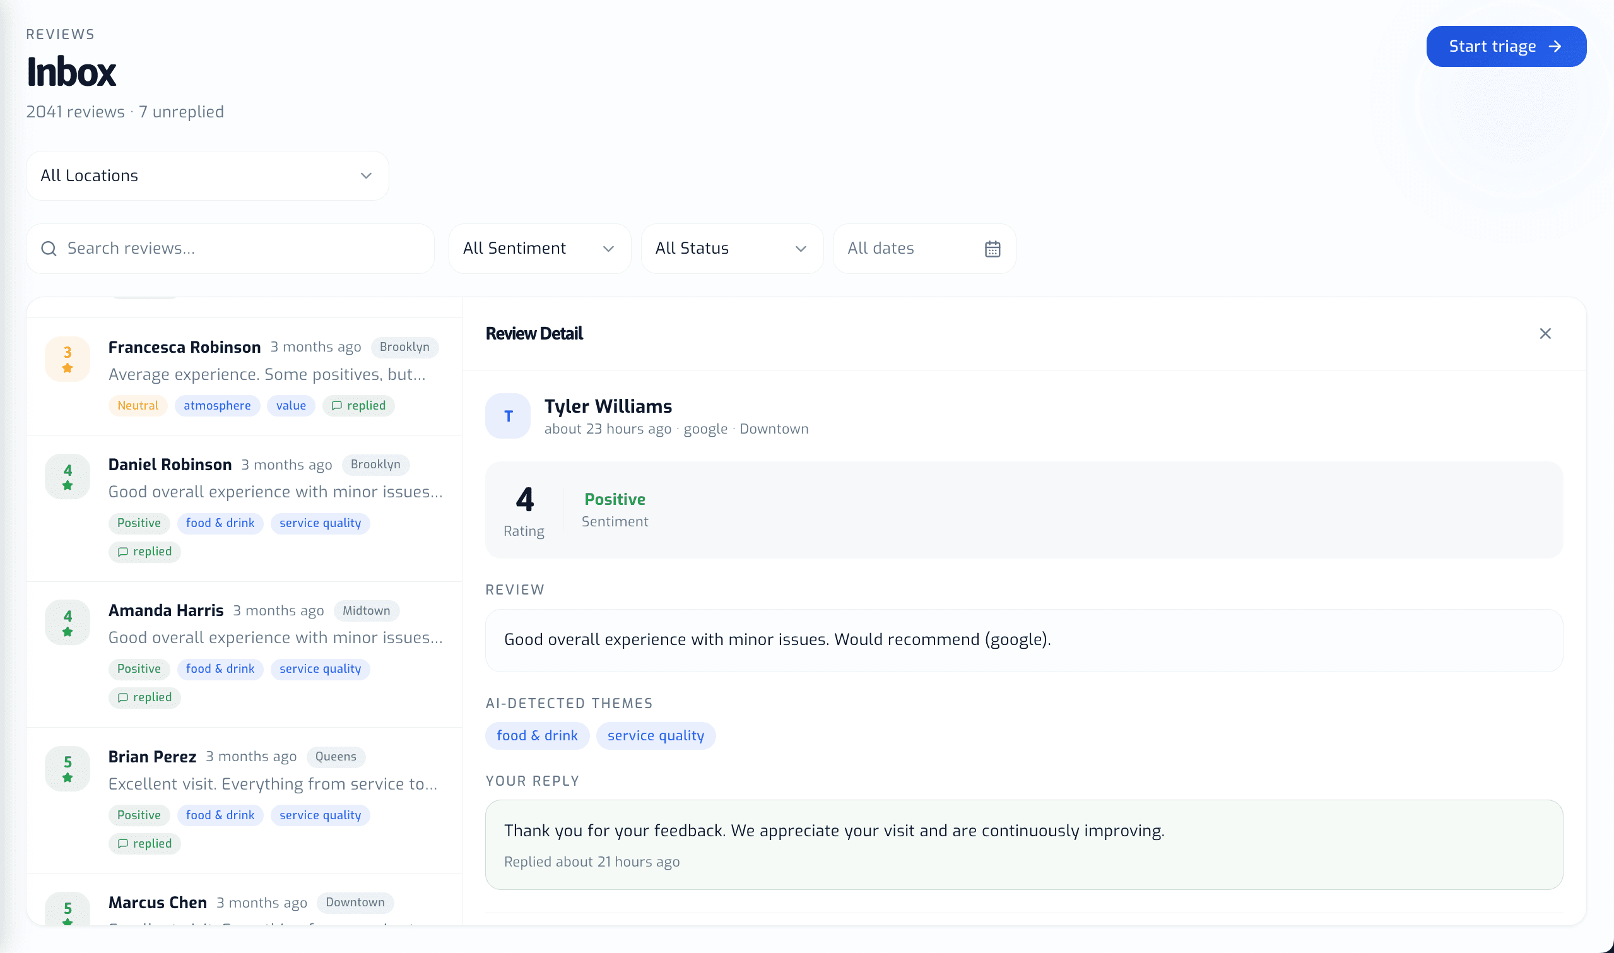Open Amanda Harris's review

(x=244, y=654)
